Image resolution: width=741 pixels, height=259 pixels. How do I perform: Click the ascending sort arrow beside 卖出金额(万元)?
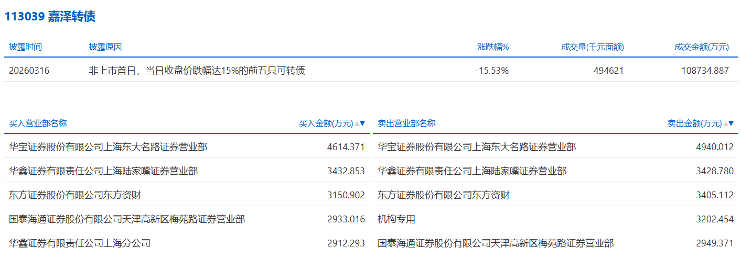pyautogui.click(x=725, y=123)
